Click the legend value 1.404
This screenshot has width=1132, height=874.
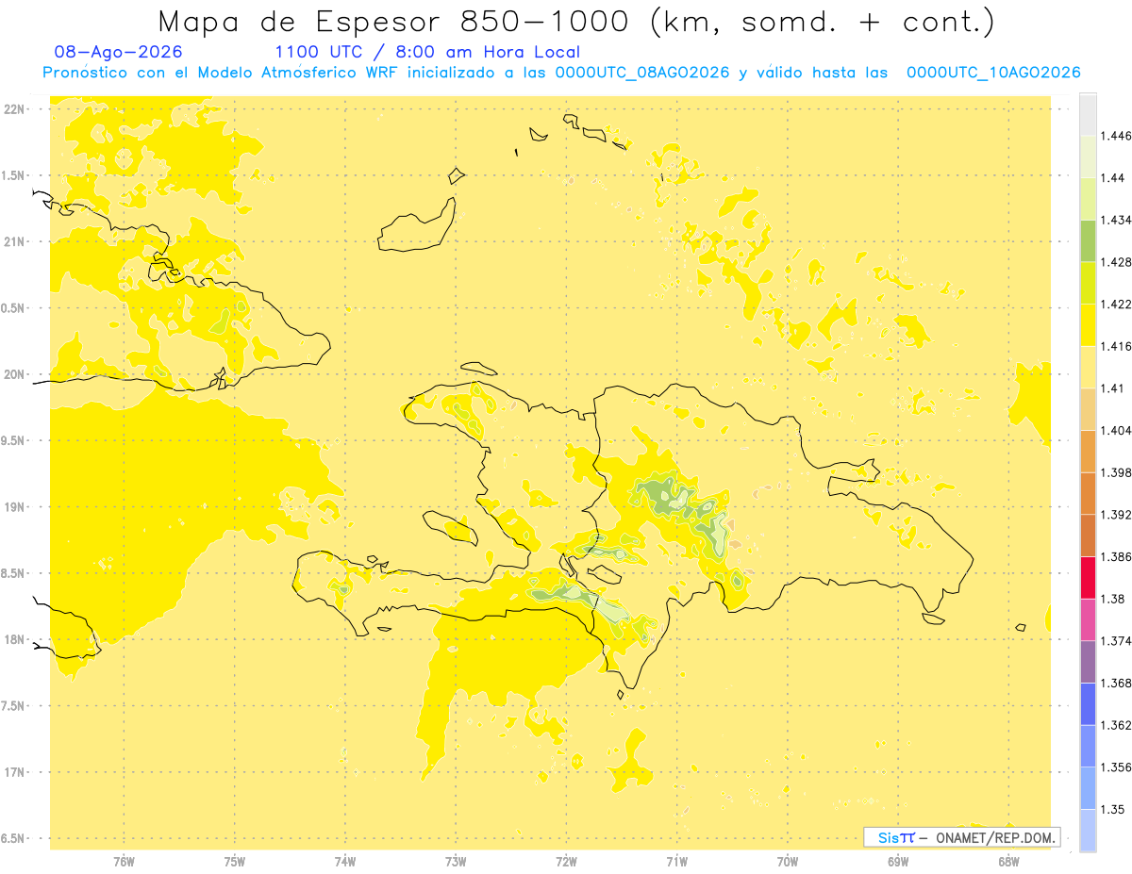1116,430
